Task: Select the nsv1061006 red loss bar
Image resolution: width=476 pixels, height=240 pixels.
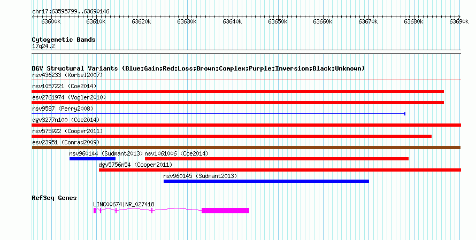Action: (277, 159)
